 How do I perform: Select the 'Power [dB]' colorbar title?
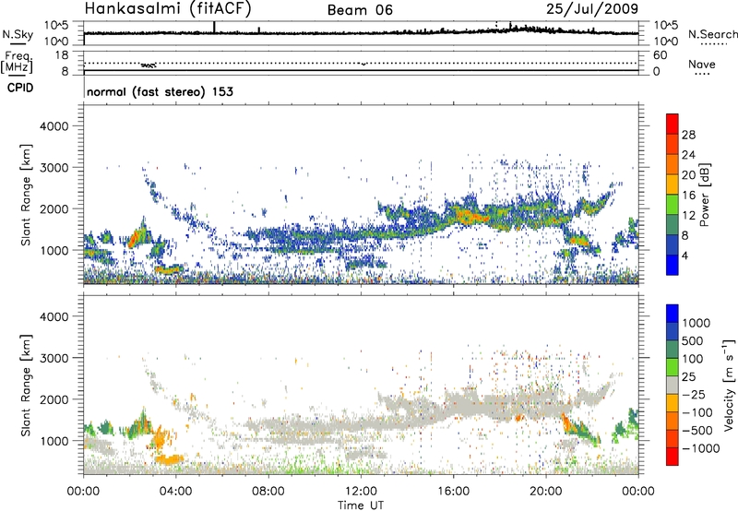pos(704,195)
